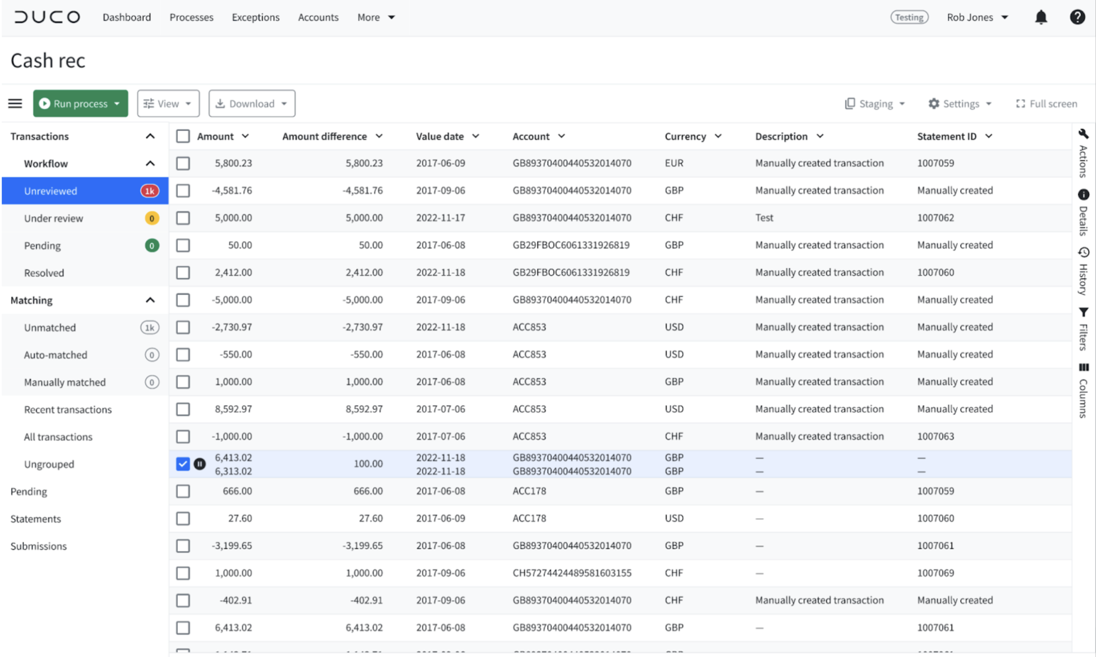Viewport: 1096px width, 657px height.
Task: Go to Accounts in top navigation
Action: coord(318,17)
